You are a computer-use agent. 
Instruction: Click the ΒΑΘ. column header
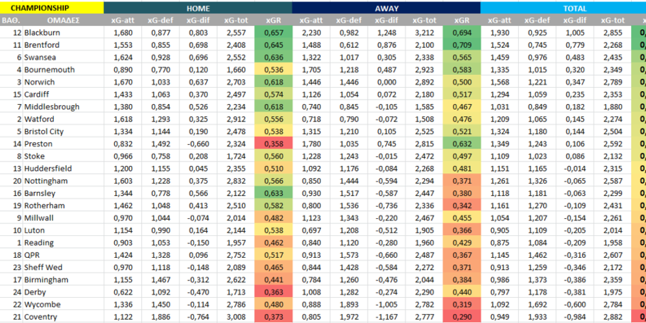pyautogui.click(x=11, y=21)
